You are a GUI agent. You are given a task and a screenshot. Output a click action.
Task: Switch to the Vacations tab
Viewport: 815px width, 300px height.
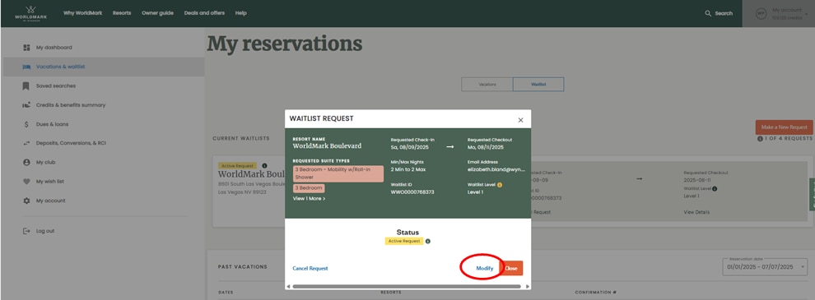point(487,84)
